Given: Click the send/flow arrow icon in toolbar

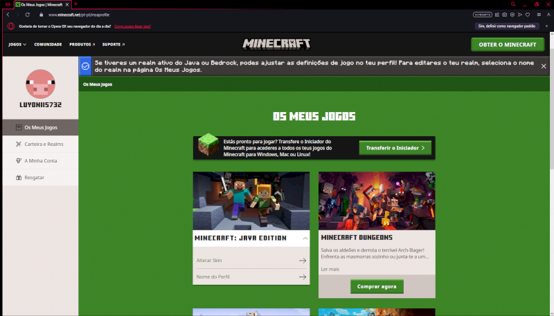Looking at the screenshot, I should click(520, 15).
